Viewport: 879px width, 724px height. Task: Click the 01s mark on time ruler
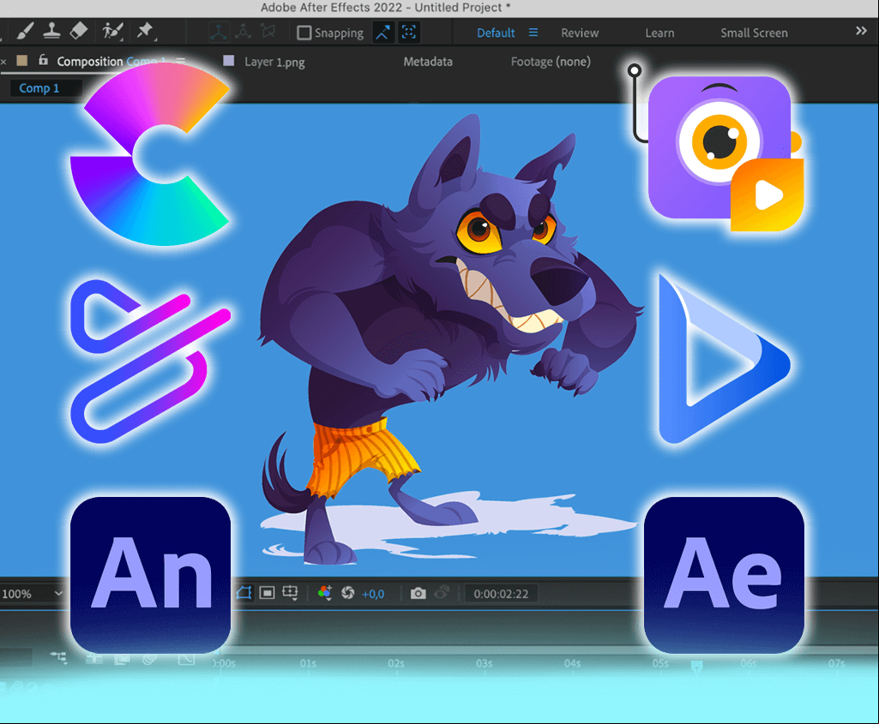pyautogui.click(x=308, y=663)
